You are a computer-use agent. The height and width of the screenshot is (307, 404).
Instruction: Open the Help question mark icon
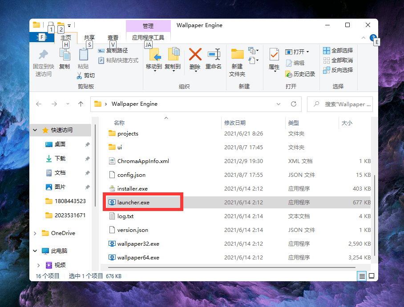click(372, 38)
